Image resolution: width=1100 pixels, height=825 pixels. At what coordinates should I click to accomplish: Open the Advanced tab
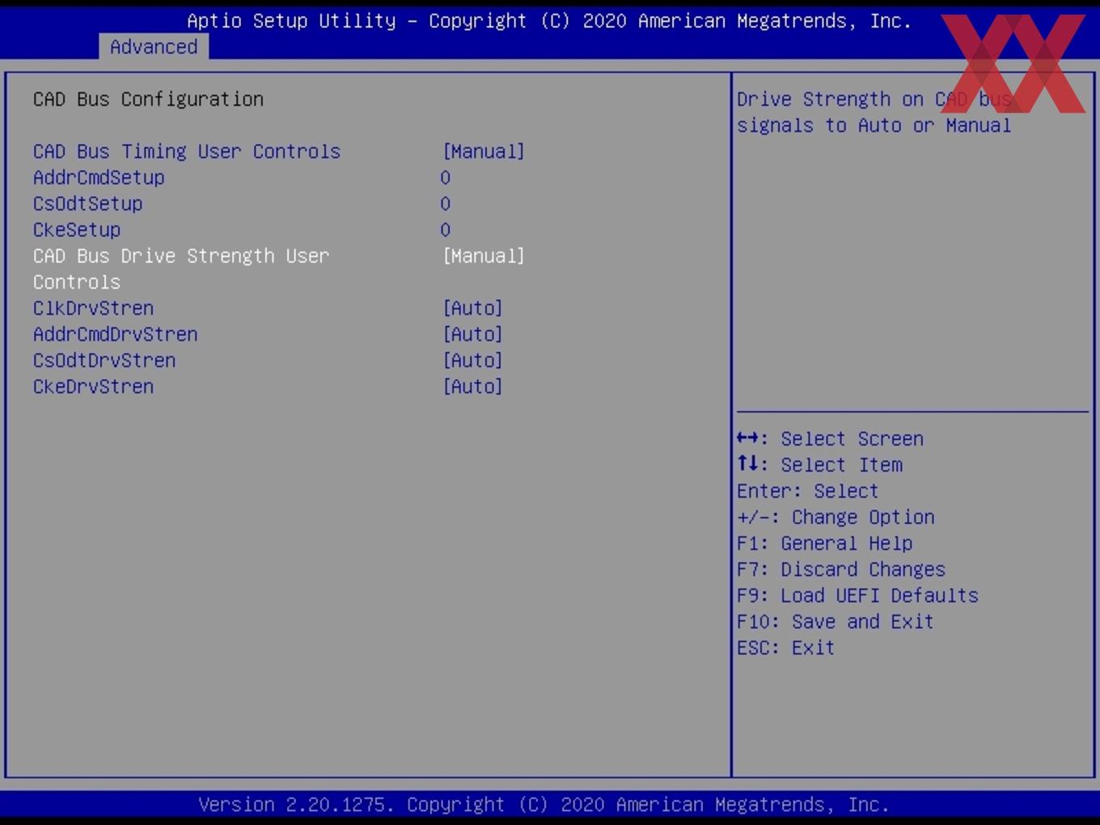(154, 47)
